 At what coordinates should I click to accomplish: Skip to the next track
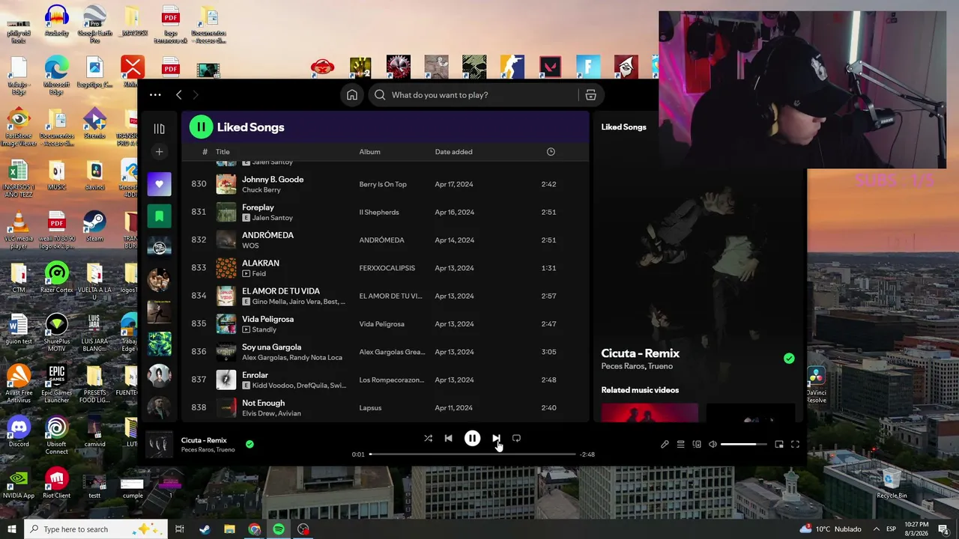(496, 439)
